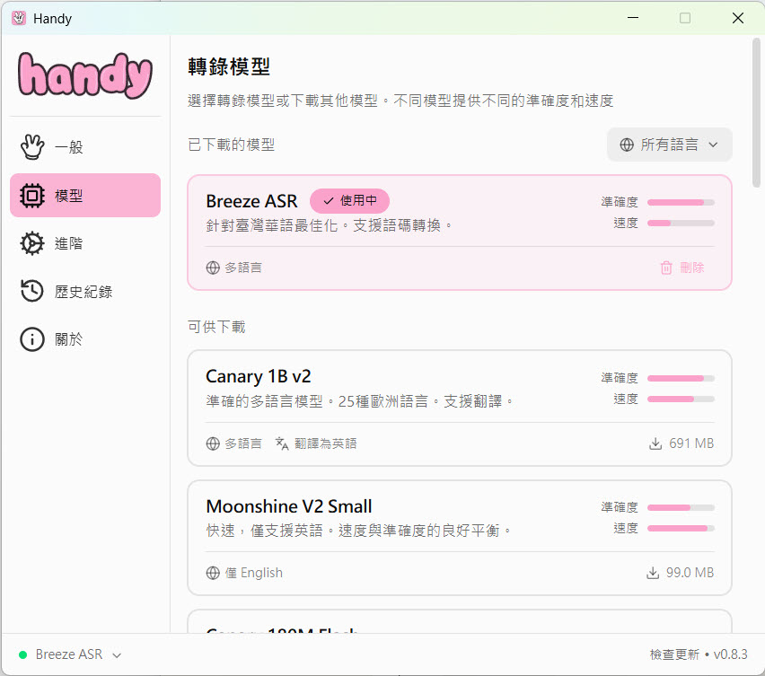Click the handy logo in sidebar
Screen dimensions: 765x676
pyautogui.click(x=85, y=75)
